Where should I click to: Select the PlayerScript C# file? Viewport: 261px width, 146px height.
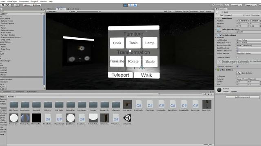[59, 119]
